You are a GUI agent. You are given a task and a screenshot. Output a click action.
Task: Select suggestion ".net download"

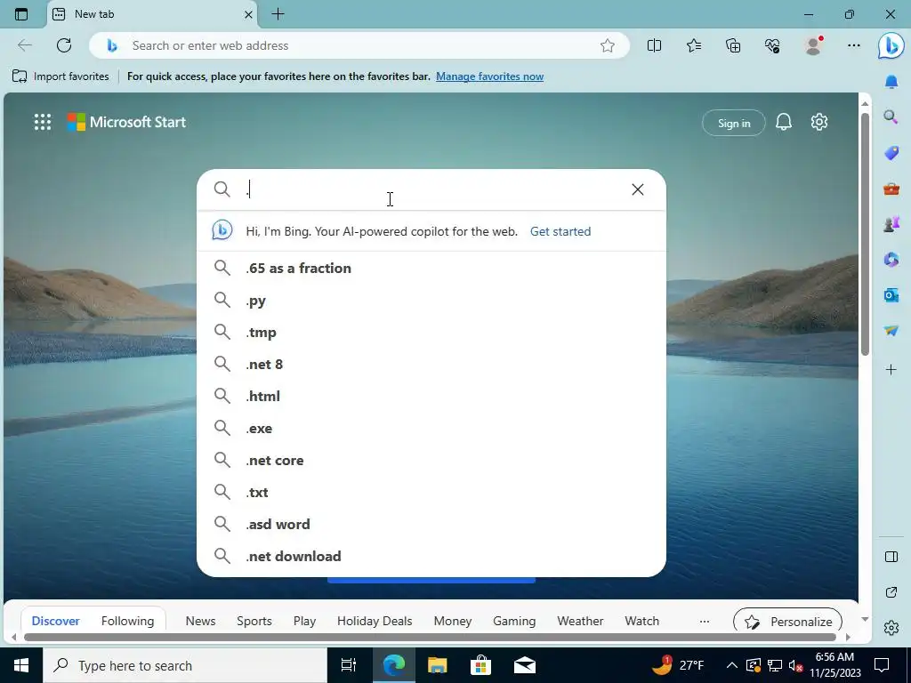[x=431, y=556]
